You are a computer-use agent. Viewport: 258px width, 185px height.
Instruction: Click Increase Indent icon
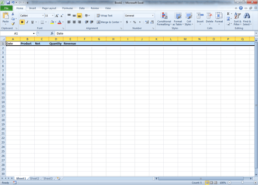(92, 22)
